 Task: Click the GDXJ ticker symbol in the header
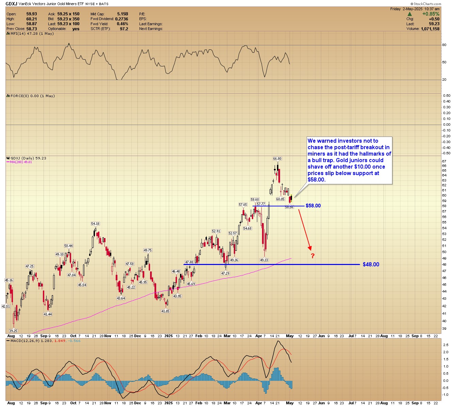coord(11,3)
